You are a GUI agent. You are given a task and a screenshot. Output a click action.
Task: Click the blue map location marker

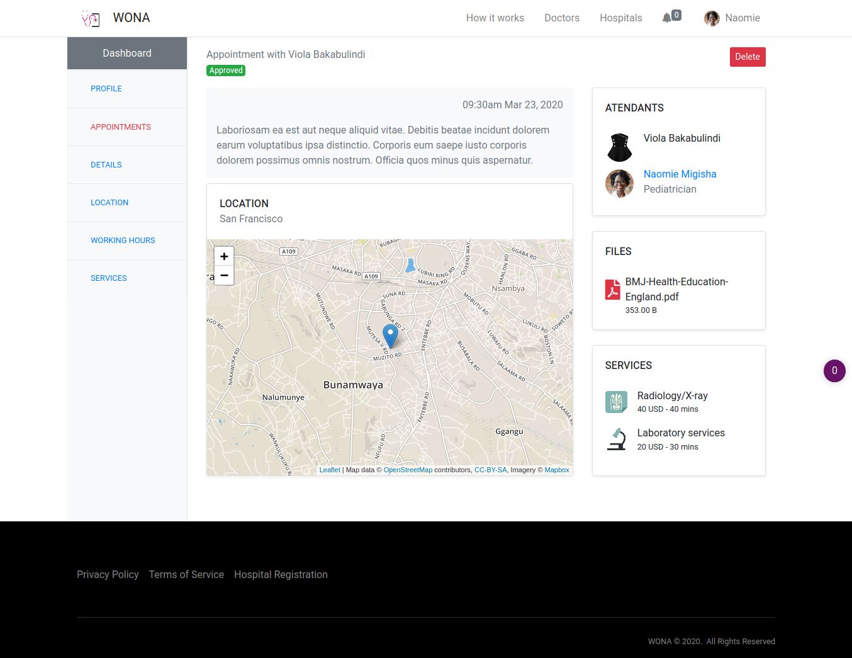point(390,335)
